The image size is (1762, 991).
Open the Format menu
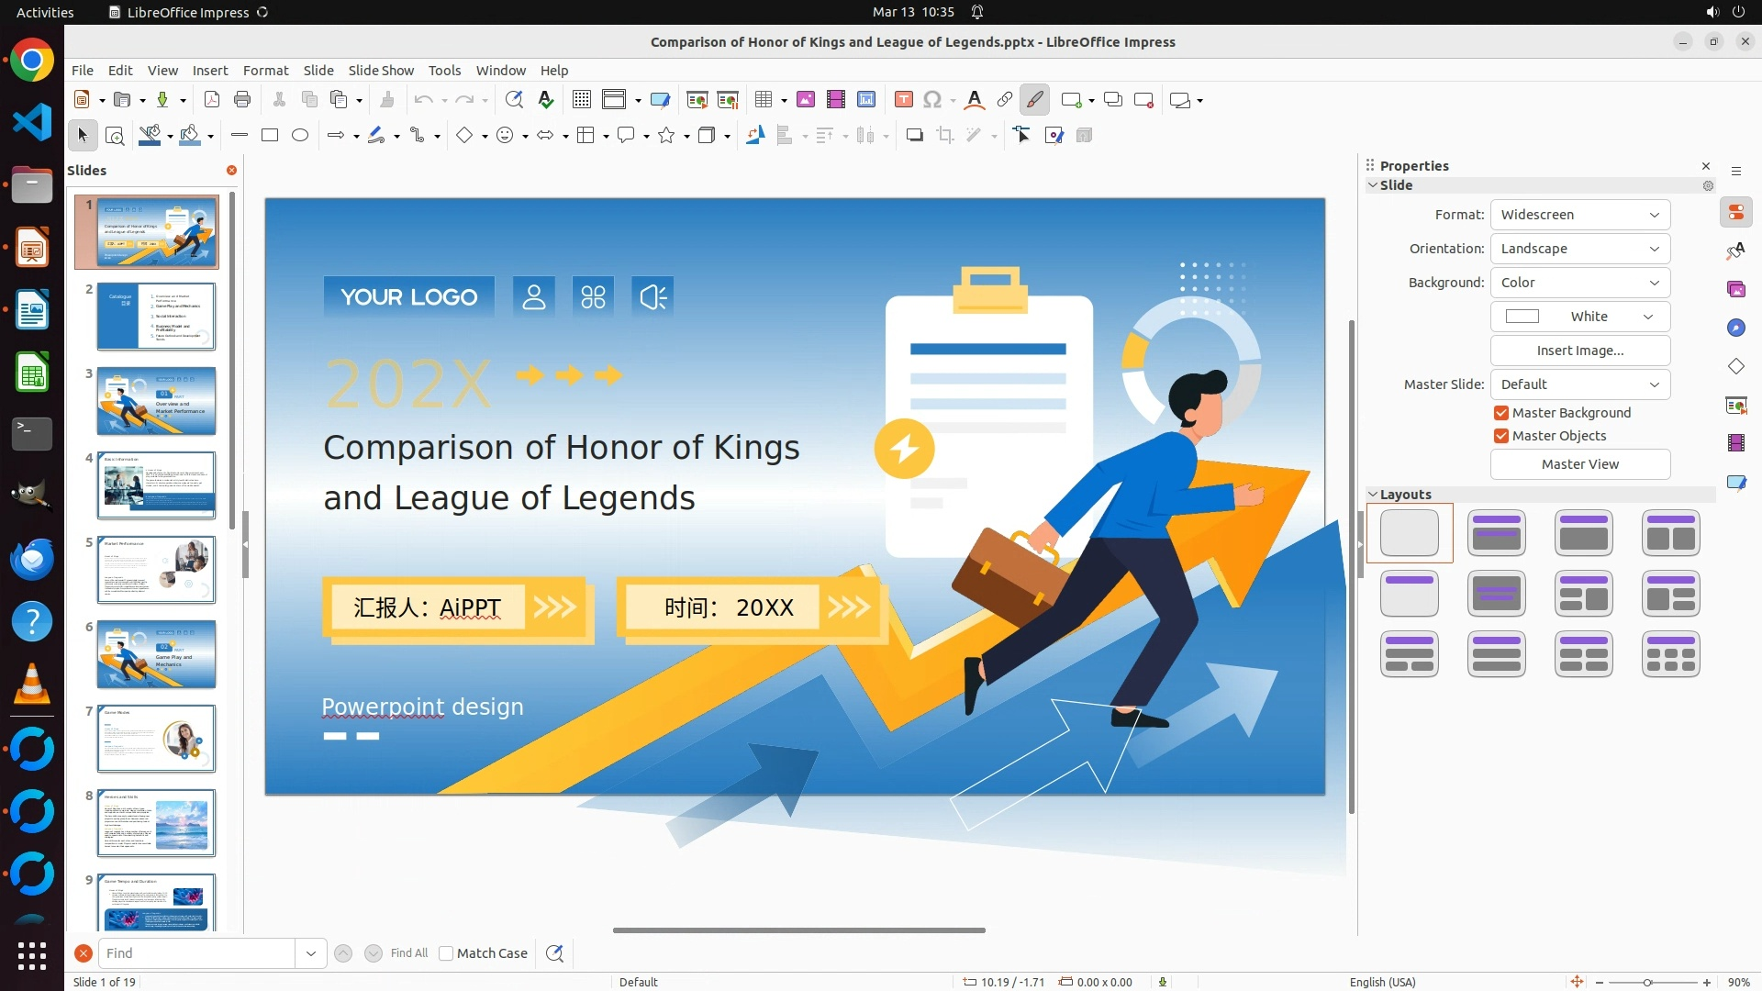[x=265, y=71]
